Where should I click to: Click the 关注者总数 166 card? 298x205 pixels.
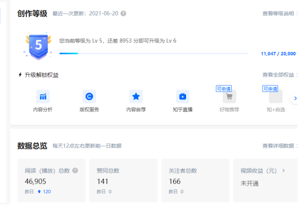pos(195,180)
